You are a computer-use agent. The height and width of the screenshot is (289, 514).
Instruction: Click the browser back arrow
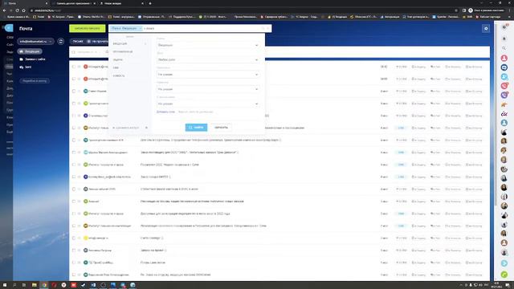coord(4,10)
